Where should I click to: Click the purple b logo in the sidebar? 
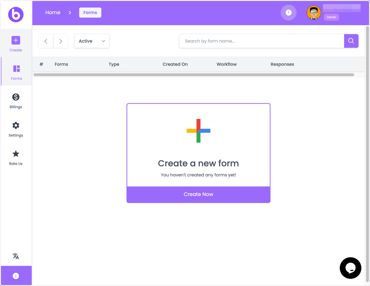[16, 14]
